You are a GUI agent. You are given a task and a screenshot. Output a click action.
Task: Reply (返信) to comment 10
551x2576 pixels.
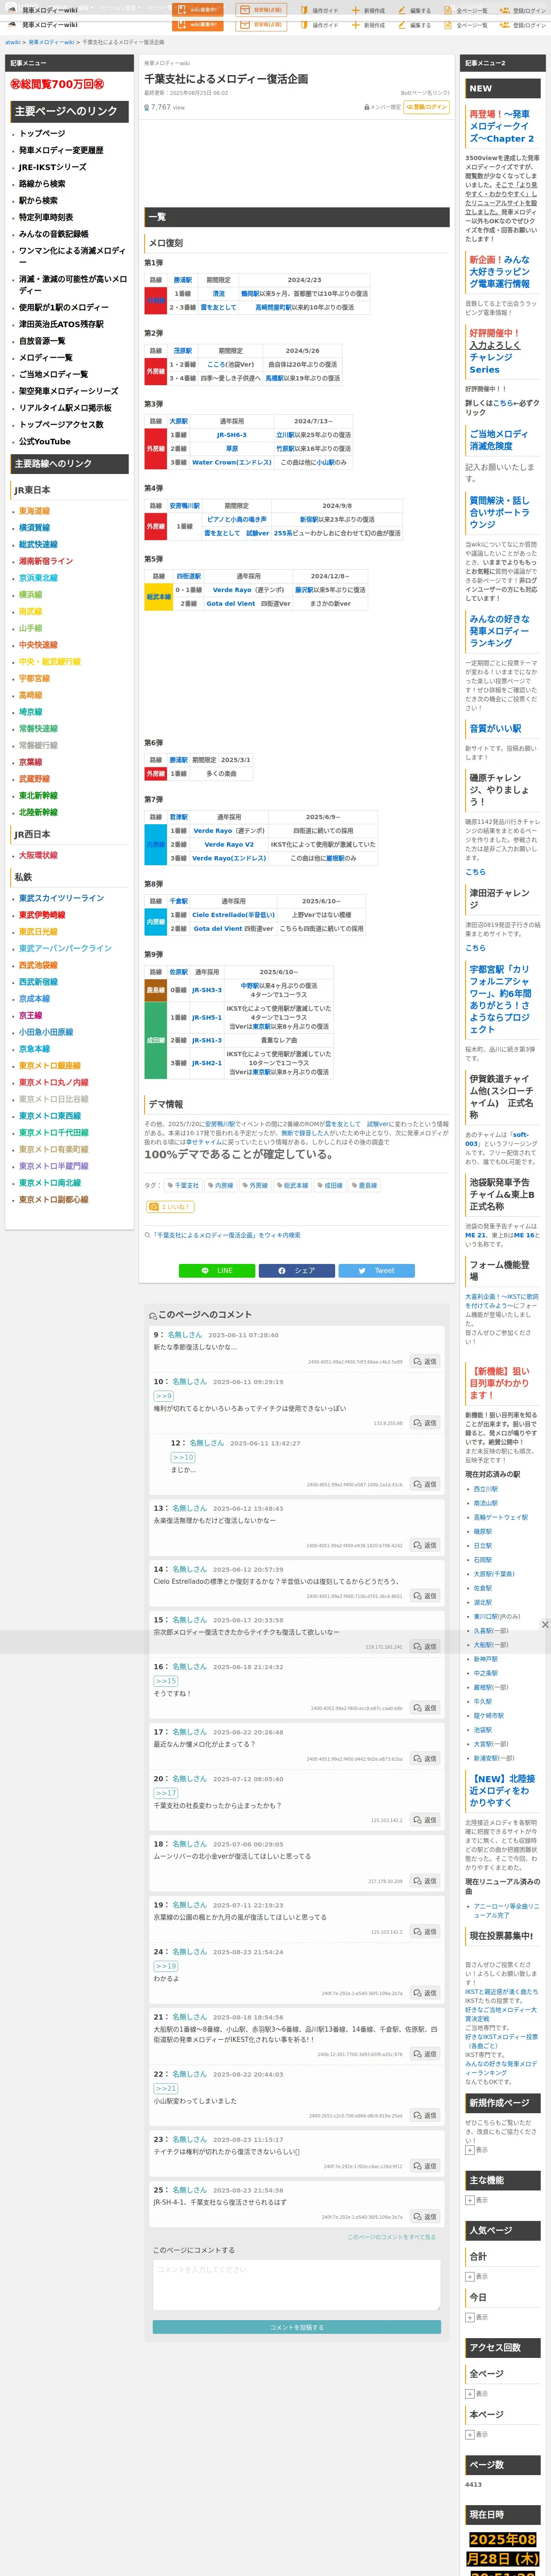click(x=425, y=1422)
